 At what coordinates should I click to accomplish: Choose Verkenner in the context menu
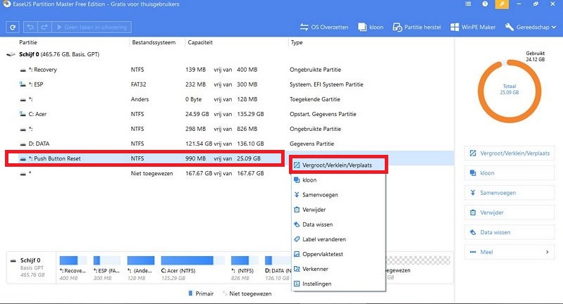(338, 269)
